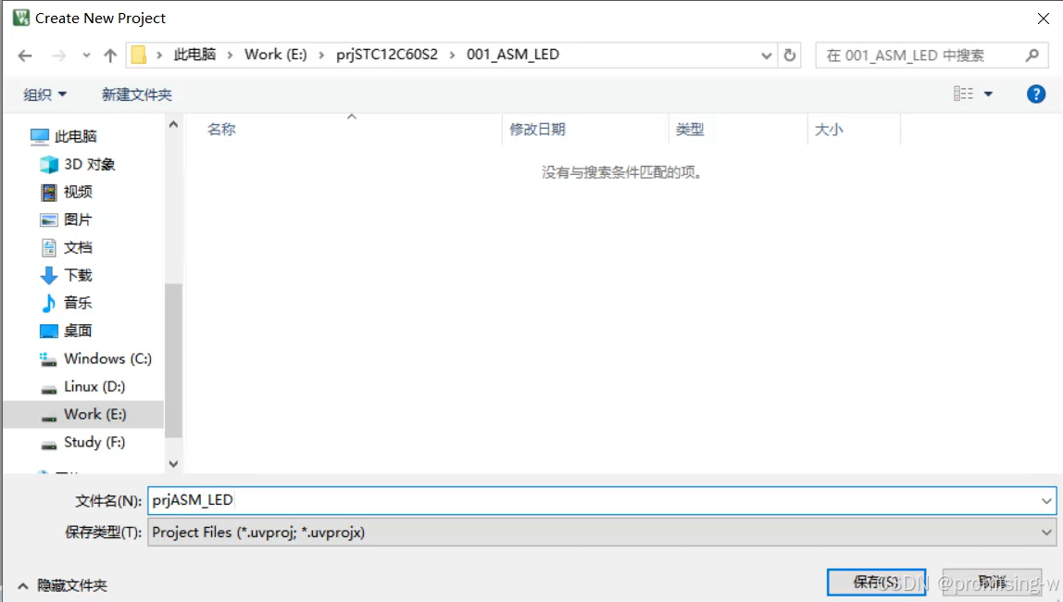1063x602 pixels.
Task: Open 音乐 folder in the sidebar
Action: click(x=78, y=303)
